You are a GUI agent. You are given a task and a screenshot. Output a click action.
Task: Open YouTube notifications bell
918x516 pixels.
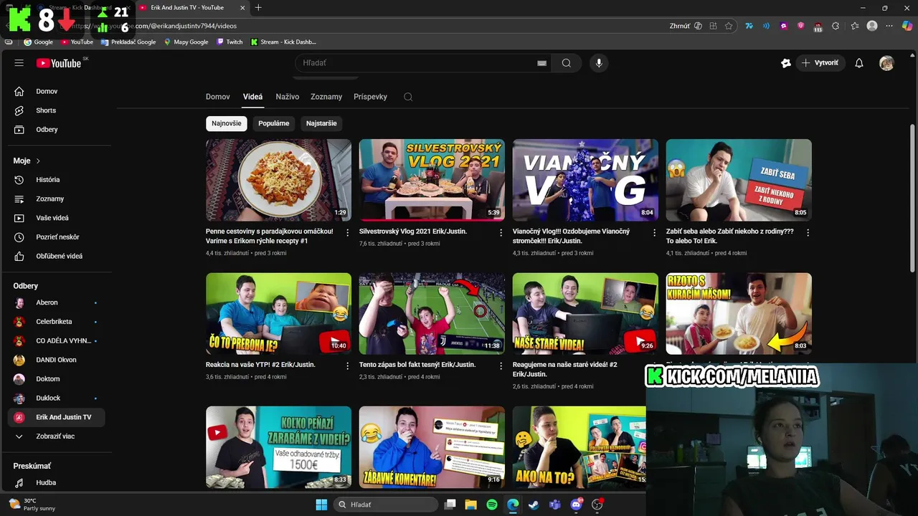(859, 63)
